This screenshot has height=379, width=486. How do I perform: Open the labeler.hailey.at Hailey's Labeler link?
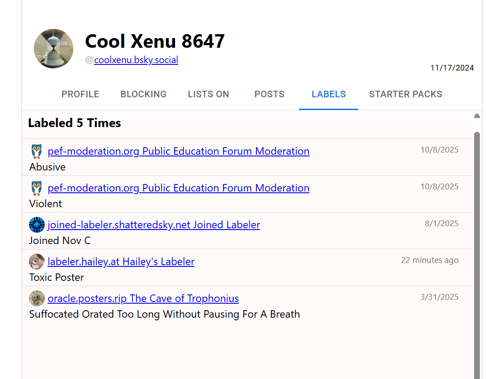121,262
